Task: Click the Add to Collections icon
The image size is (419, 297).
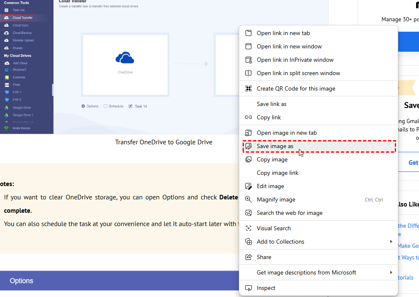Action: point(248,242)
